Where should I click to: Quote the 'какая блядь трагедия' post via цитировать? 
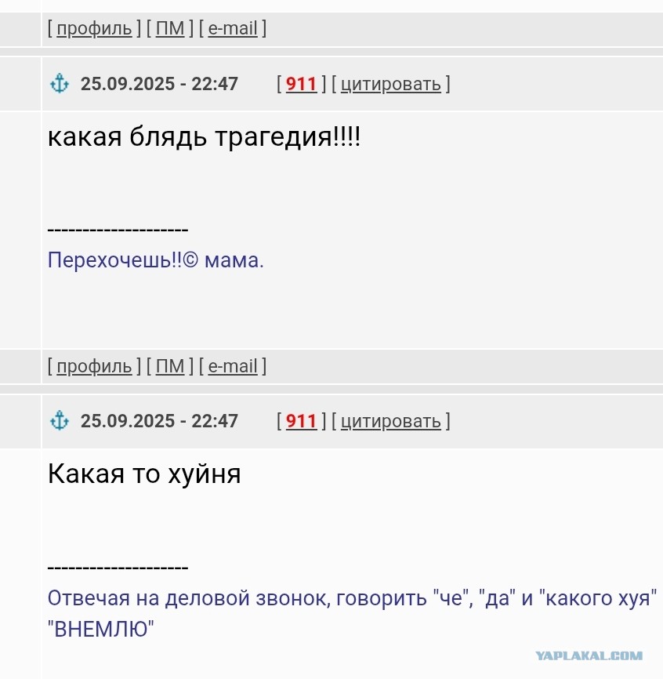tap(391, 84)
